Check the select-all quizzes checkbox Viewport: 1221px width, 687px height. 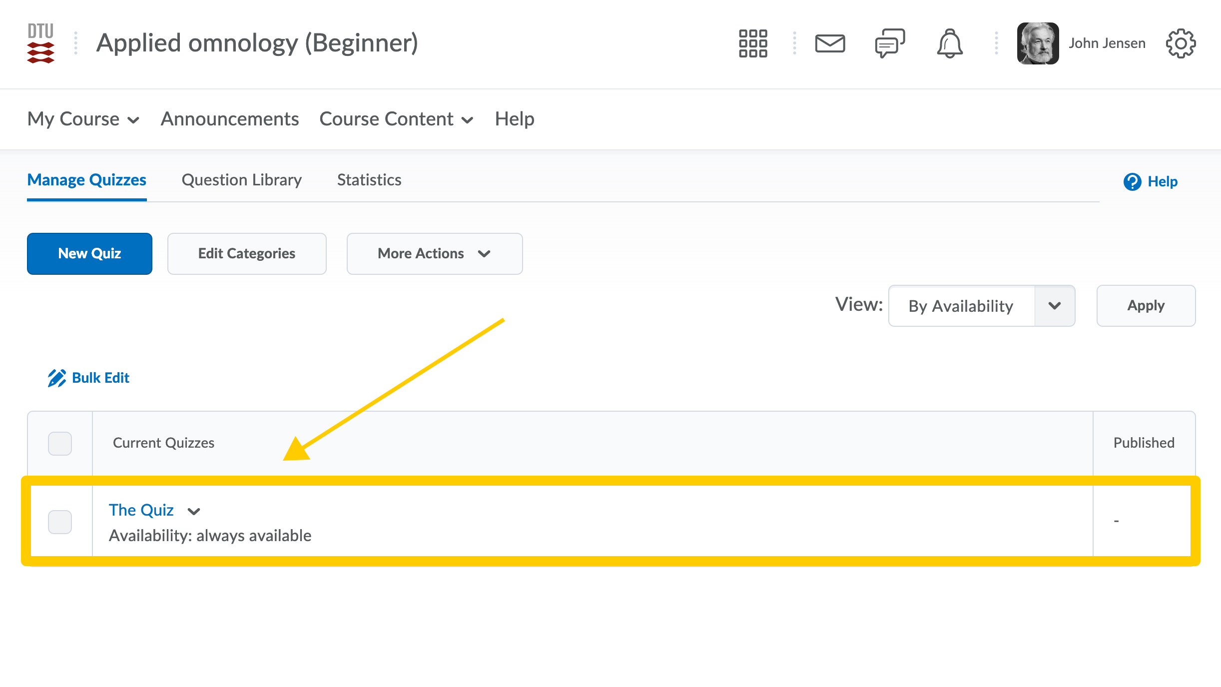(x=60, y=443)
